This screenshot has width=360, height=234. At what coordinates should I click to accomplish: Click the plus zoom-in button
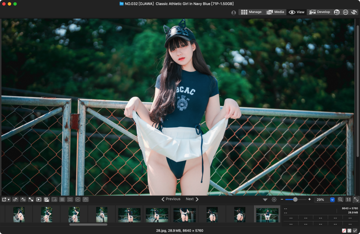pyautogui.click(x=309, y=199)
